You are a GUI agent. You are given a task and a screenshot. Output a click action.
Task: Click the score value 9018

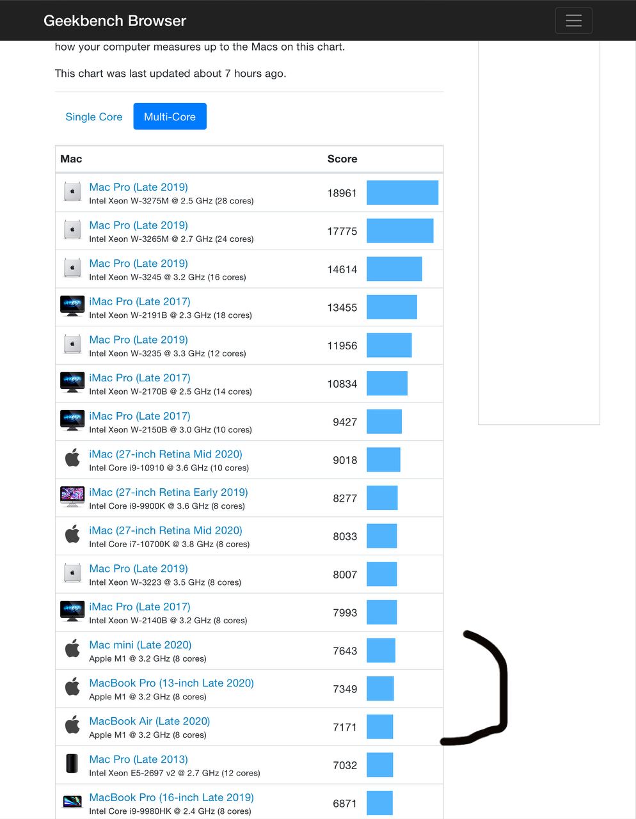pos(345,460)
